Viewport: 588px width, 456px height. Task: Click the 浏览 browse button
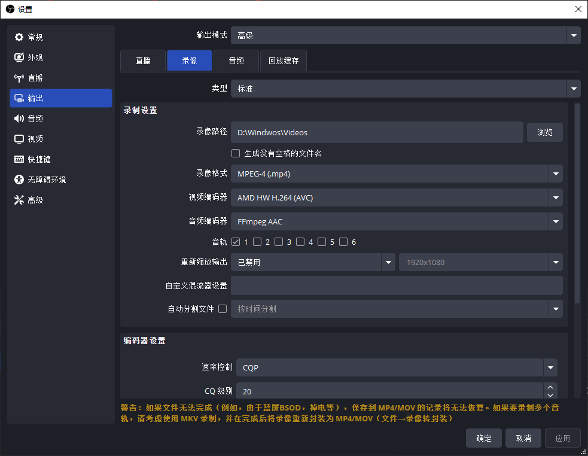click(544, 132)
